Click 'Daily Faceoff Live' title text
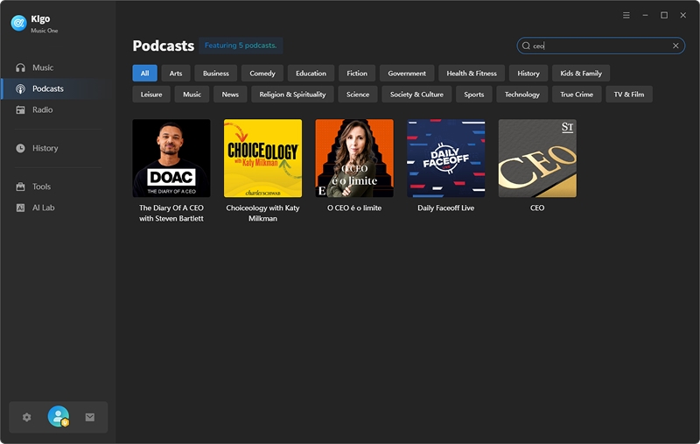Screen dimensions: 700x444 (x=446, y=208)
